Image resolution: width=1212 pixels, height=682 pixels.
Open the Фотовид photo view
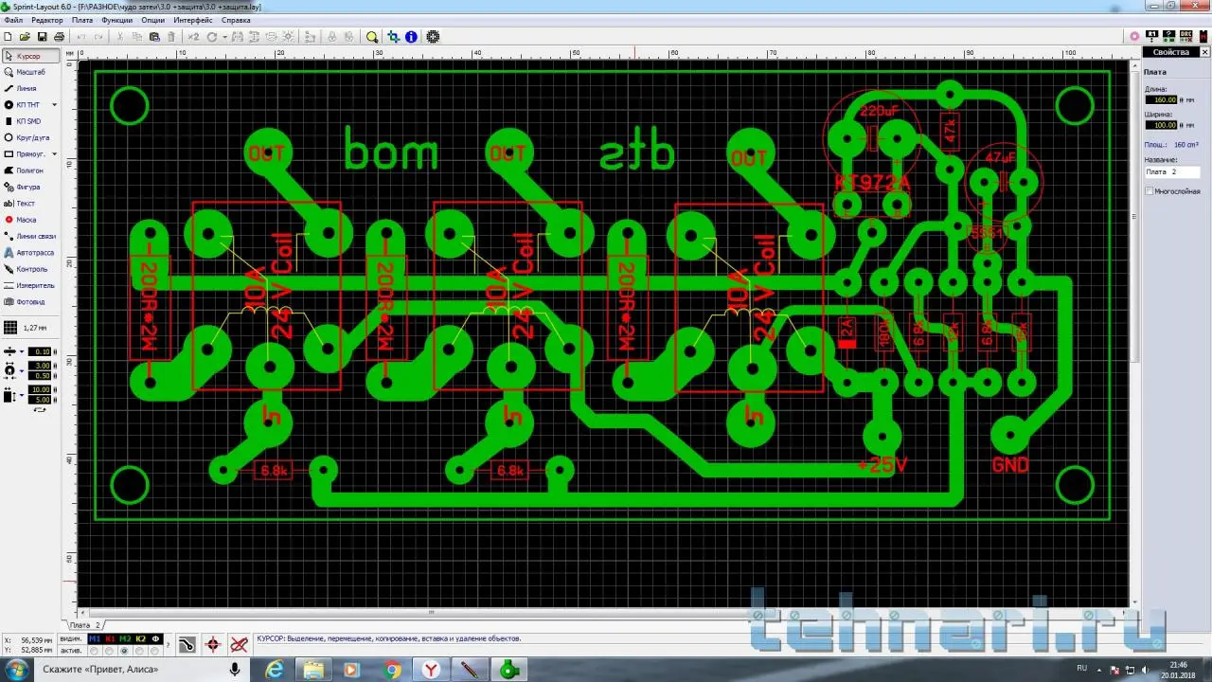pos(30,302)
